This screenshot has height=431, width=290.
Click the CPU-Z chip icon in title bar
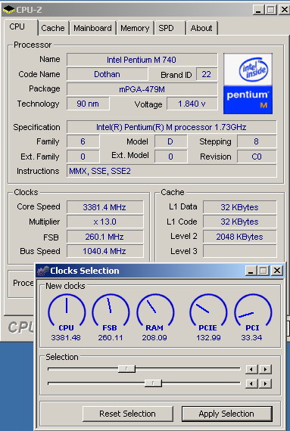tap(8, 10)
